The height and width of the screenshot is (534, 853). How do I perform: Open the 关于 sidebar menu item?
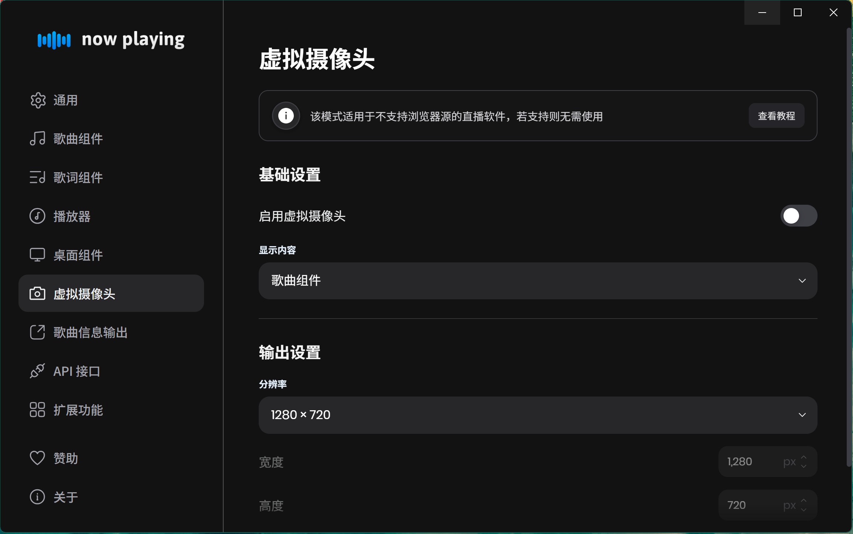pyautogui.click(x=65, y=497)
